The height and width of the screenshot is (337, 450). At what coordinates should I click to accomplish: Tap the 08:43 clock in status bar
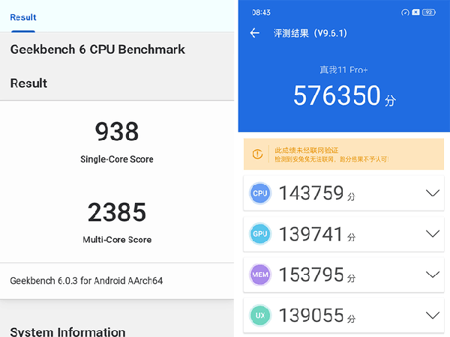262,12
